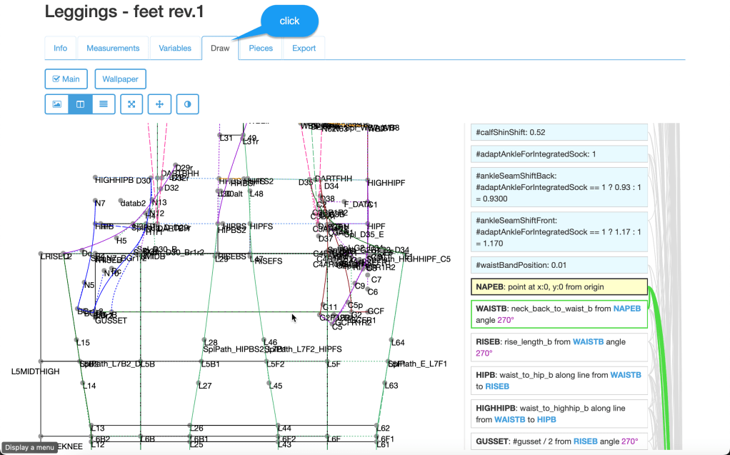Screen dimensions: 730x455
Task: Select the WAISTB drawing step entry
Action: pos(559,314)
